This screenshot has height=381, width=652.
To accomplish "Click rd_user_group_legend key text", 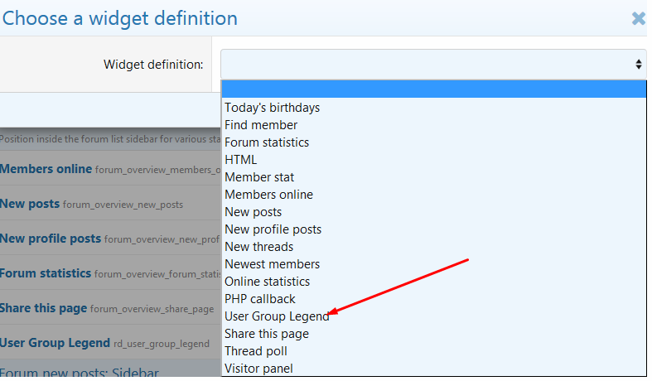I will [162, 344].
